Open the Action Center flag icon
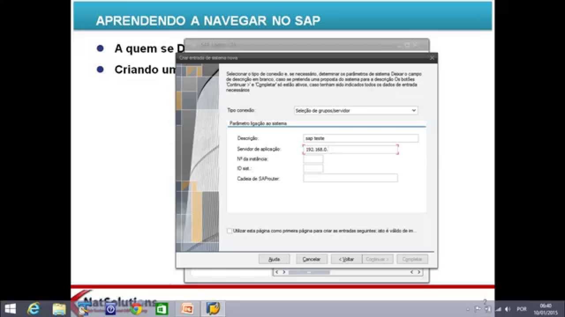This screenshot has width=565, height=317. point(478,309)
